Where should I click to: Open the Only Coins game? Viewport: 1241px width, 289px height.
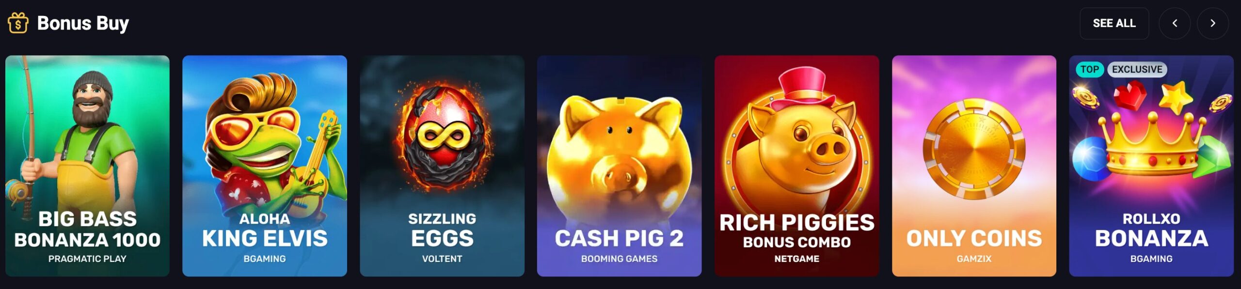tap(974, 166)
